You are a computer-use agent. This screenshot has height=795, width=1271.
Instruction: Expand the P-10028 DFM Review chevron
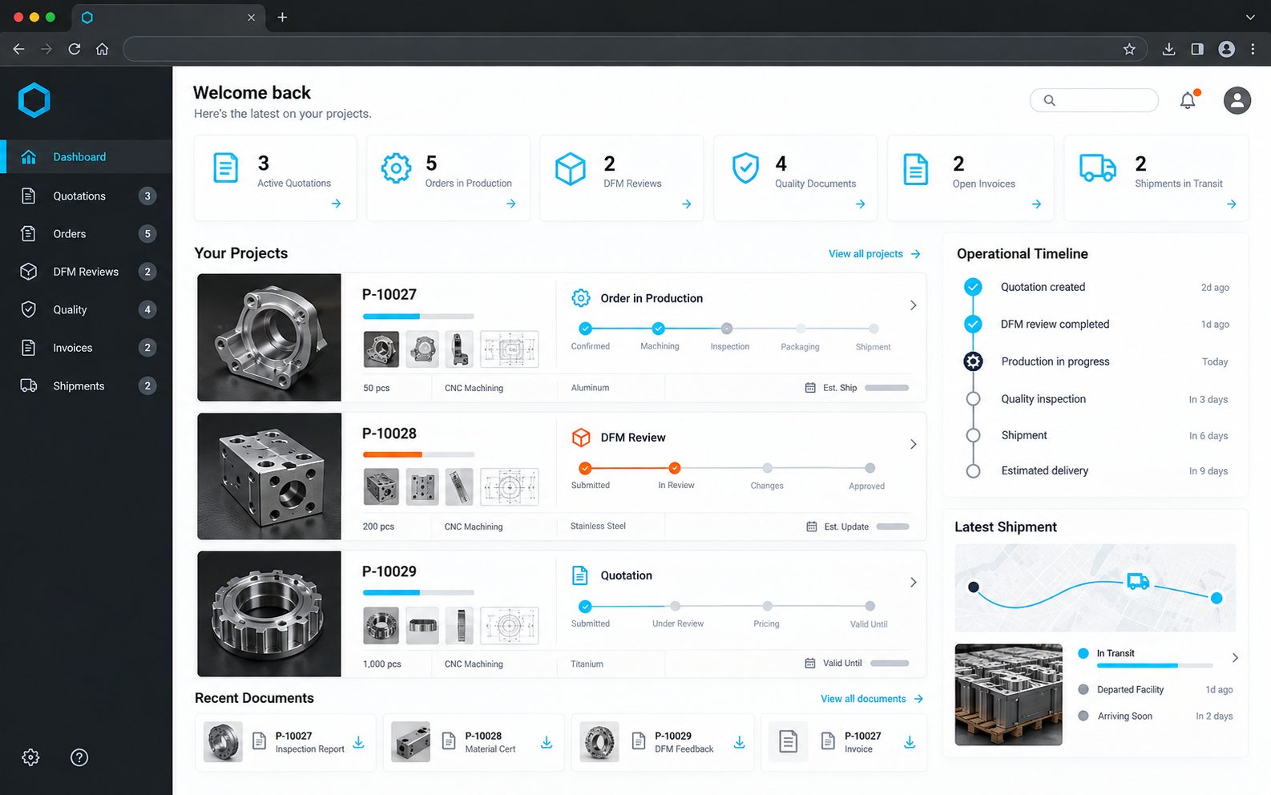[x=913, y=444]
